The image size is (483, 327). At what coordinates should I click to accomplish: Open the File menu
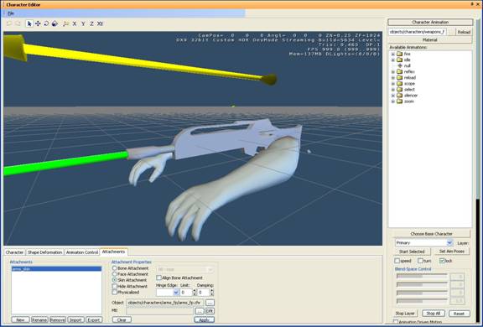click(x=11, y=13)
